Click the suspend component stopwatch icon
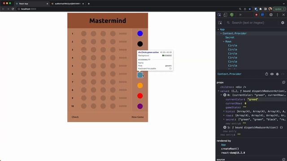 click(266, 74)
